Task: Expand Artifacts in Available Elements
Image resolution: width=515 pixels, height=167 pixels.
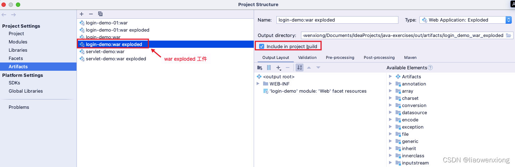Action: pyautogui.click(x=390, y=76)
